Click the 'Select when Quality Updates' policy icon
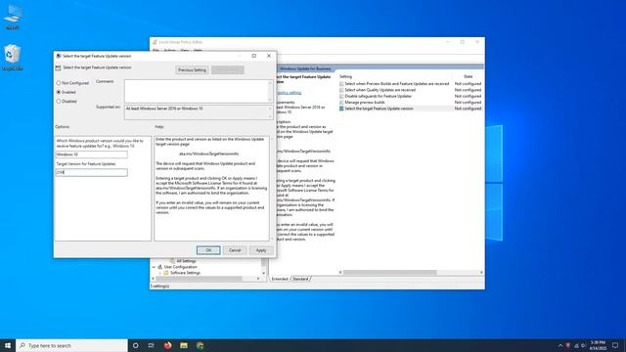The image size is (626, 352). point(341,90)
